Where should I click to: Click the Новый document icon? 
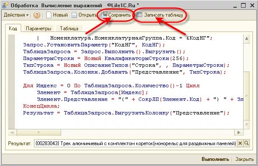pos(48,15)
